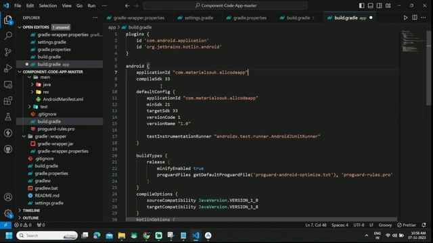Click the Prettier status bar item

click(407, 225)
